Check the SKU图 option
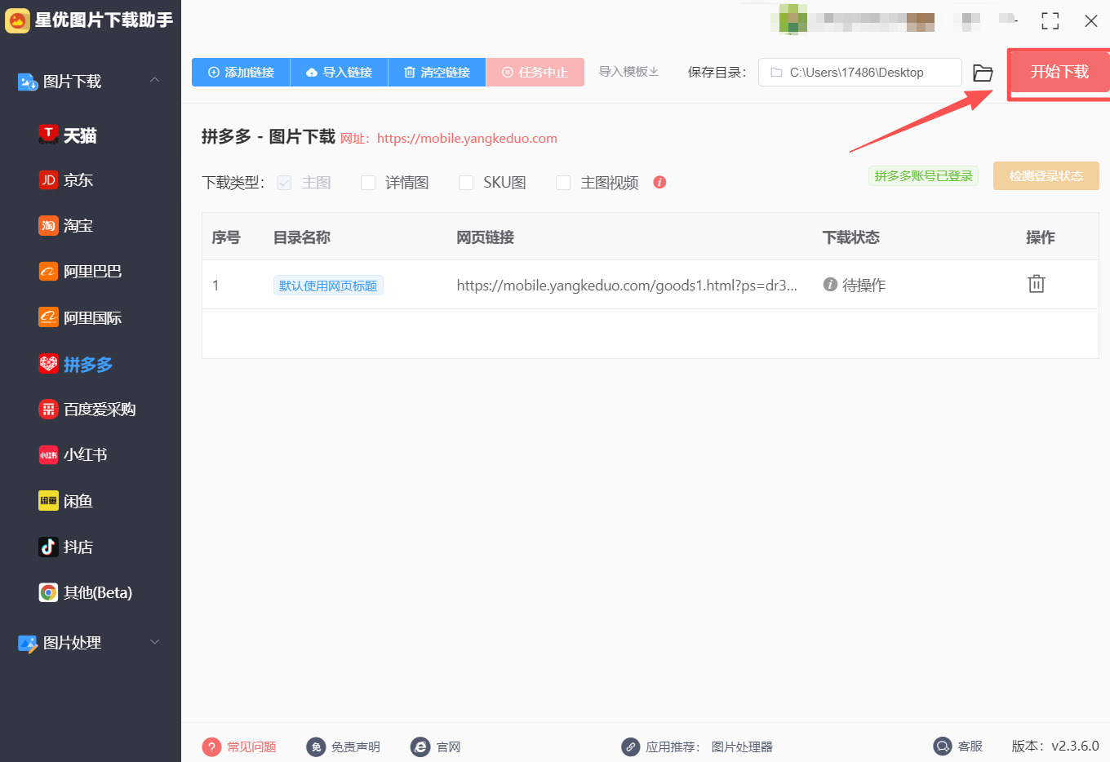Viewport: 1110px width, 762px height. coord(465,182)
